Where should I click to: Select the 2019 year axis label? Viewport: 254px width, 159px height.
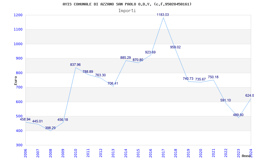pos(188,153)
